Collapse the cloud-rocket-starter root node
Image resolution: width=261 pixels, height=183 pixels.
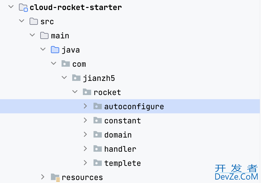coord(11,7)
